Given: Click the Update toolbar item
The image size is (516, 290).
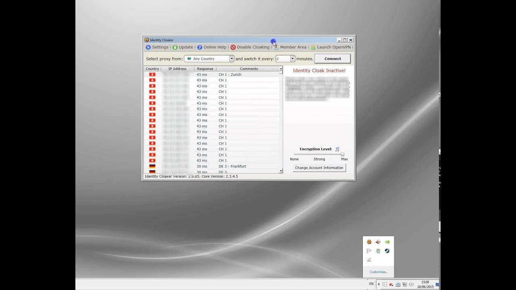Looking at the screenshot, I should tap(183, 47).
